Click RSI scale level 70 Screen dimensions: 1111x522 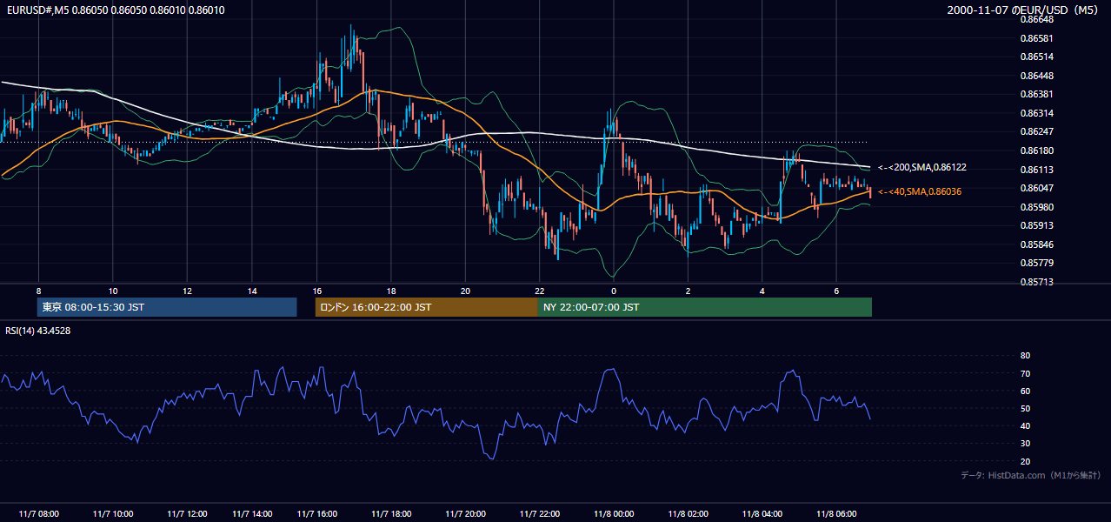(1025, 373)
